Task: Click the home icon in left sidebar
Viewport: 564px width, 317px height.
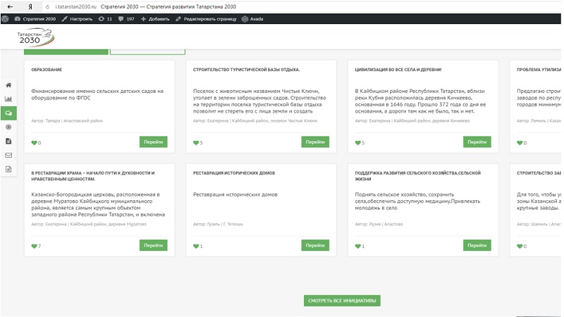Action: click(x=8, y=85)
